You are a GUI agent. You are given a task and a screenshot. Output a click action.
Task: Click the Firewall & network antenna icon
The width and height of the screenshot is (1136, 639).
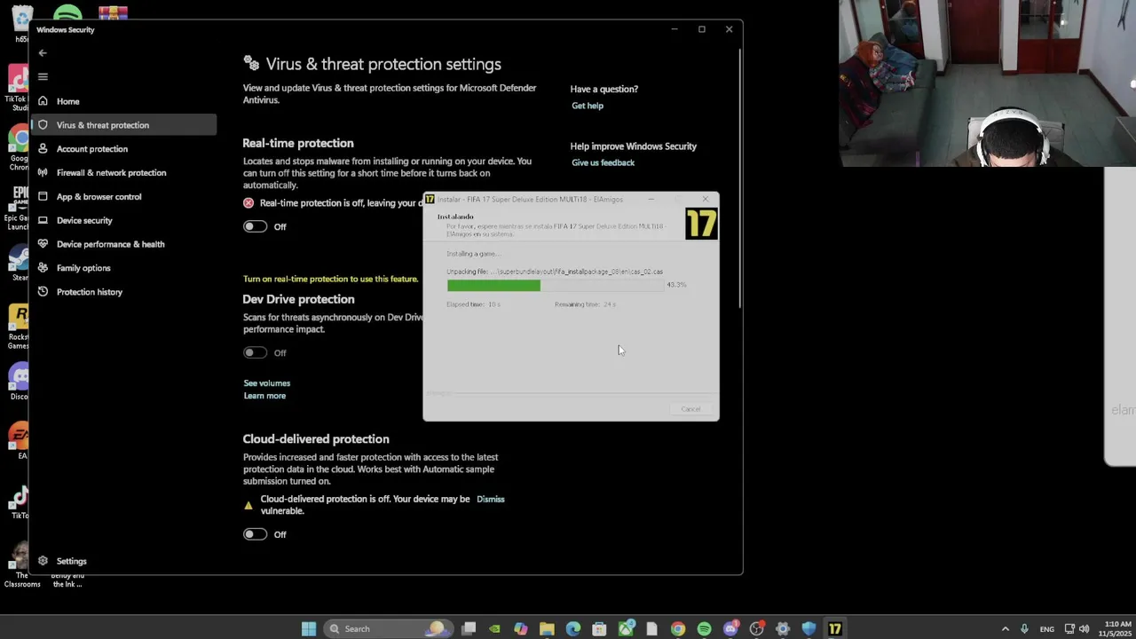[43, 173]
